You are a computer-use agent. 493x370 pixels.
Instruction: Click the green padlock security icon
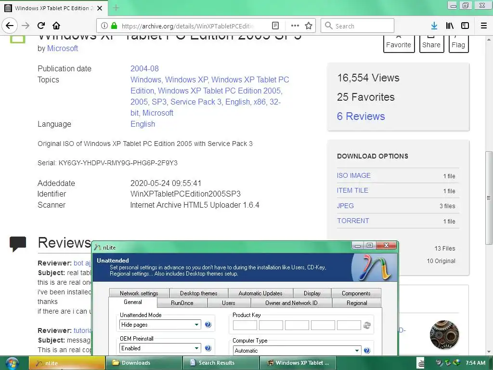pyautogui.click(x=114, y=26)
